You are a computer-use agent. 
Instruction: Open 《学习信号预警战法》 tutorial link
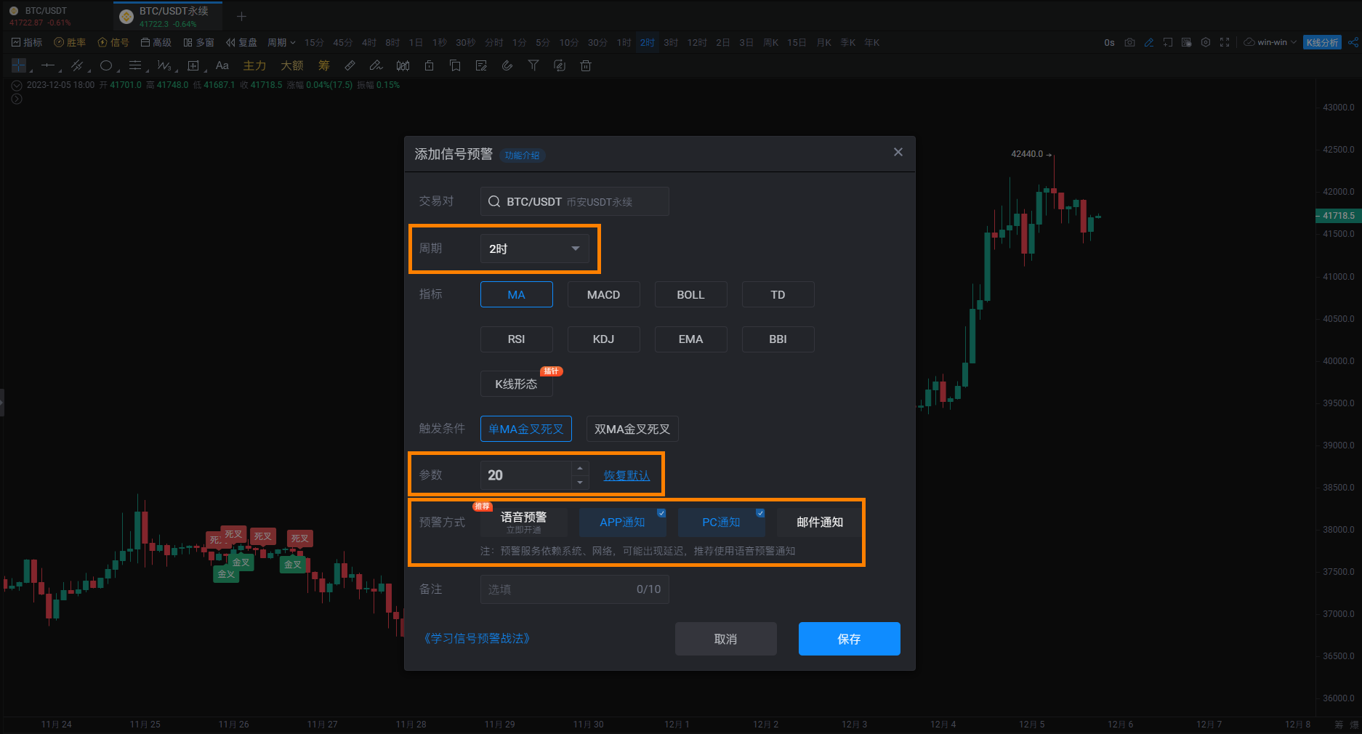pyautogui.click(x=477, y=638)
